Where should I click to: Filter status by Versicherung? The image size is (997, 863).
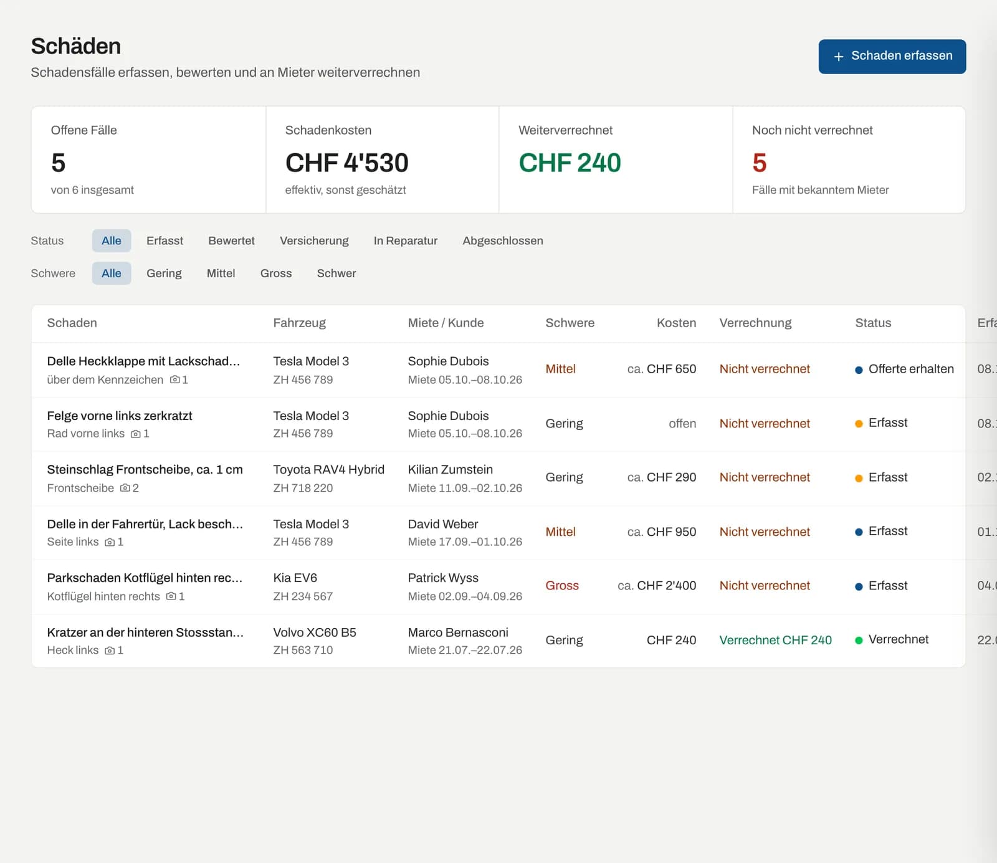click(x=314, y=241)
